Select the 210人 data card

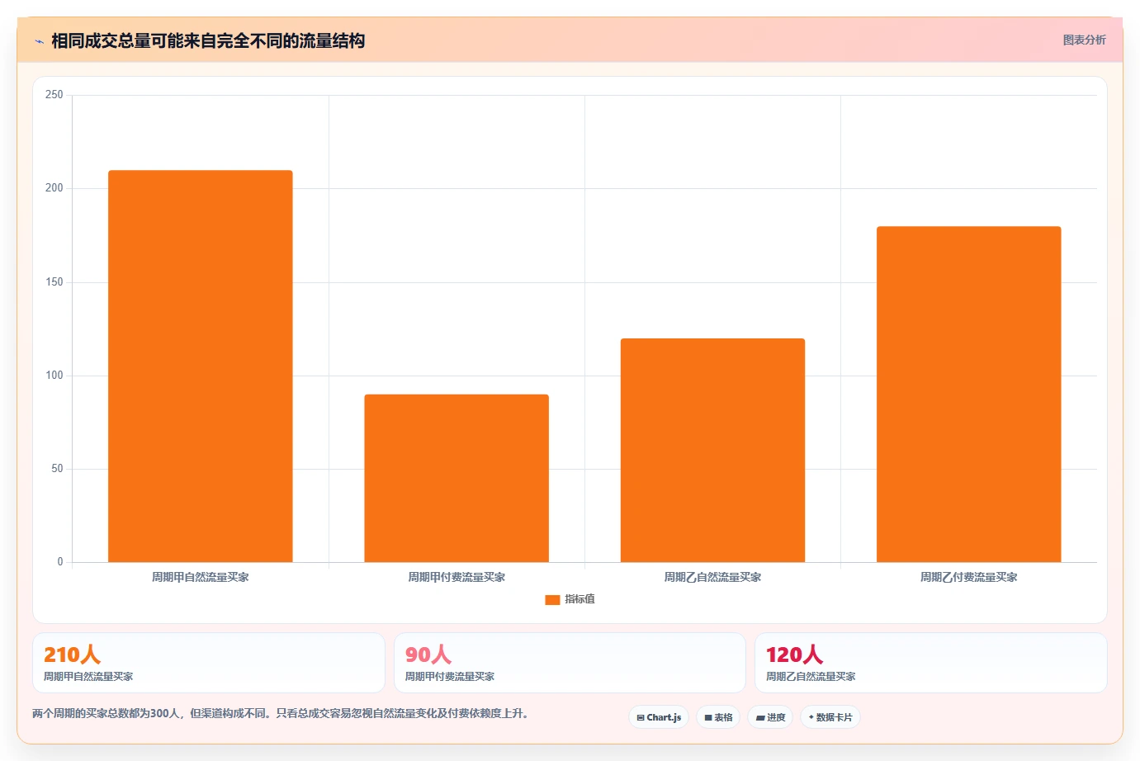209,663
